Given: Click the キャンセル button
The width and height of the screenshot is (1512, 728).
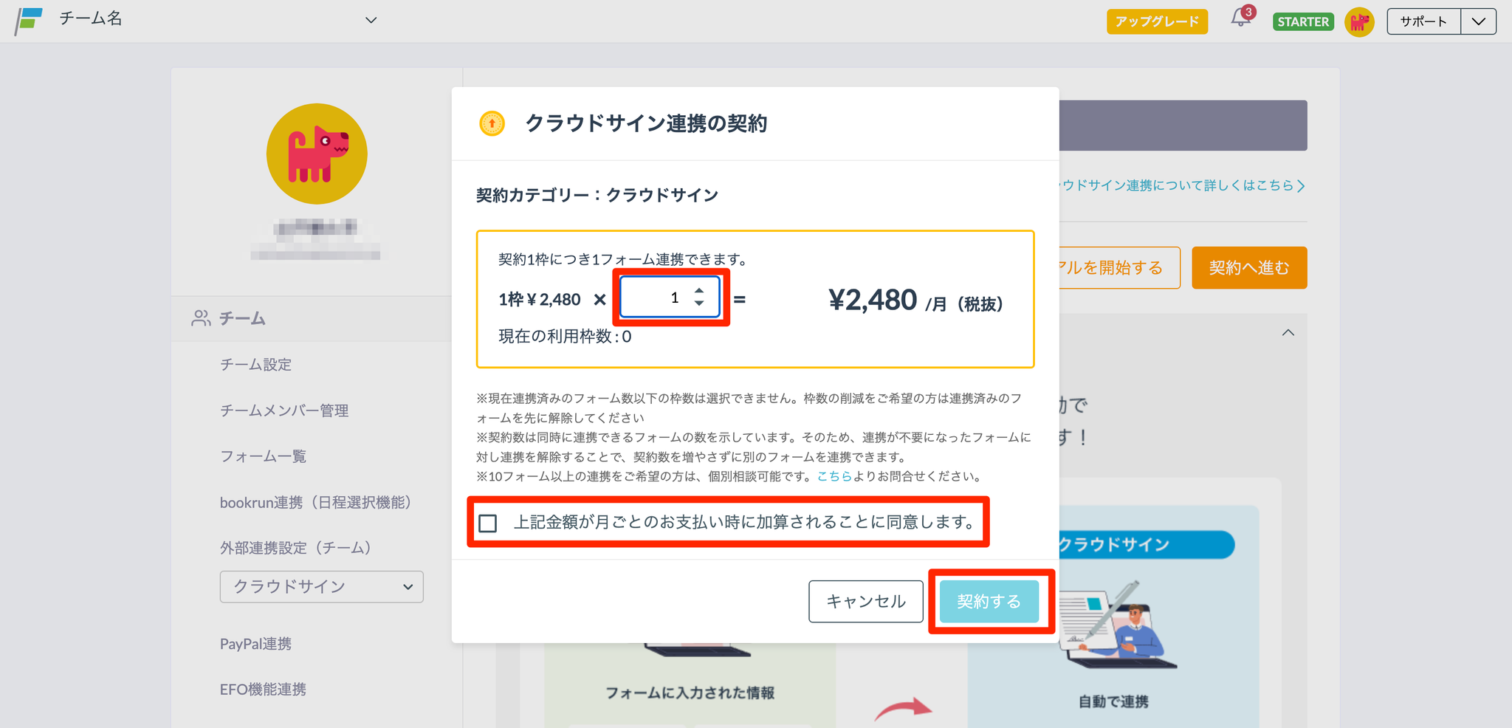Looking at the screenshot, I should pos(865,602).
